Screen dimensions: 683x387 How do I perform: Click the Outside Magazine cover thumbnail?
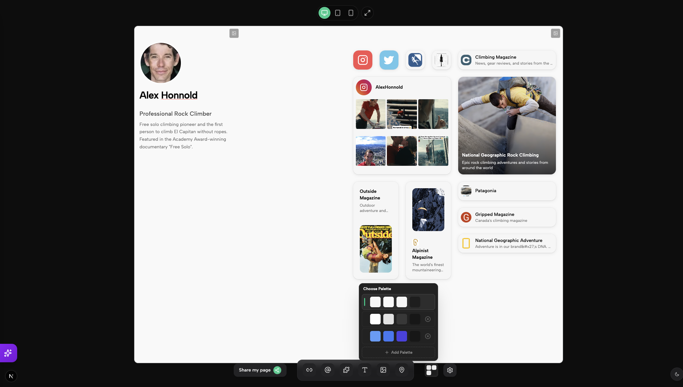coord(376,249)
